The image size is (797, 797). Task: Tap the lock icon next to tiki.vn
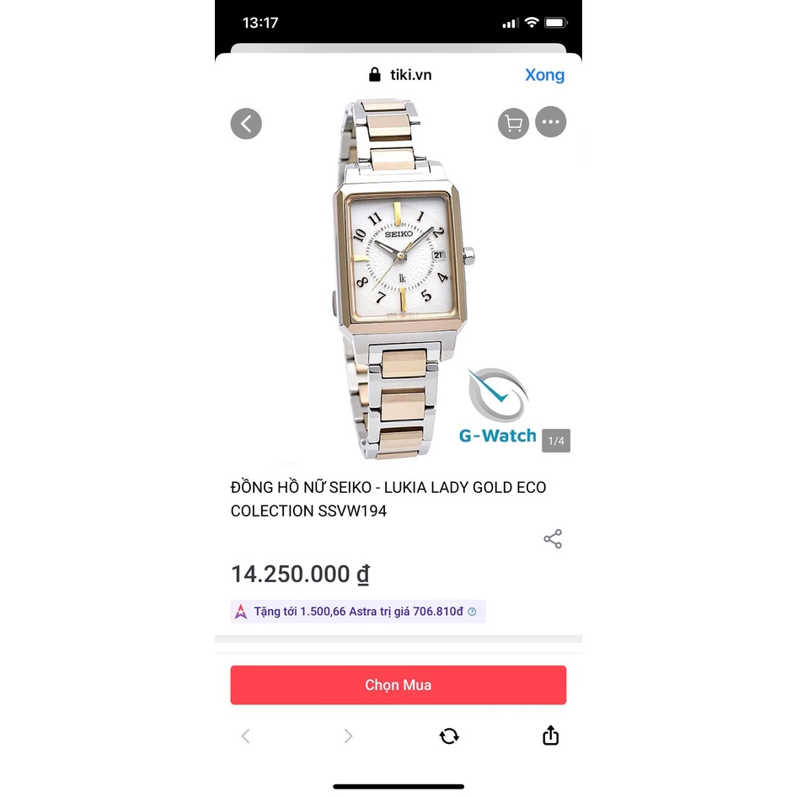coord(375,75)
